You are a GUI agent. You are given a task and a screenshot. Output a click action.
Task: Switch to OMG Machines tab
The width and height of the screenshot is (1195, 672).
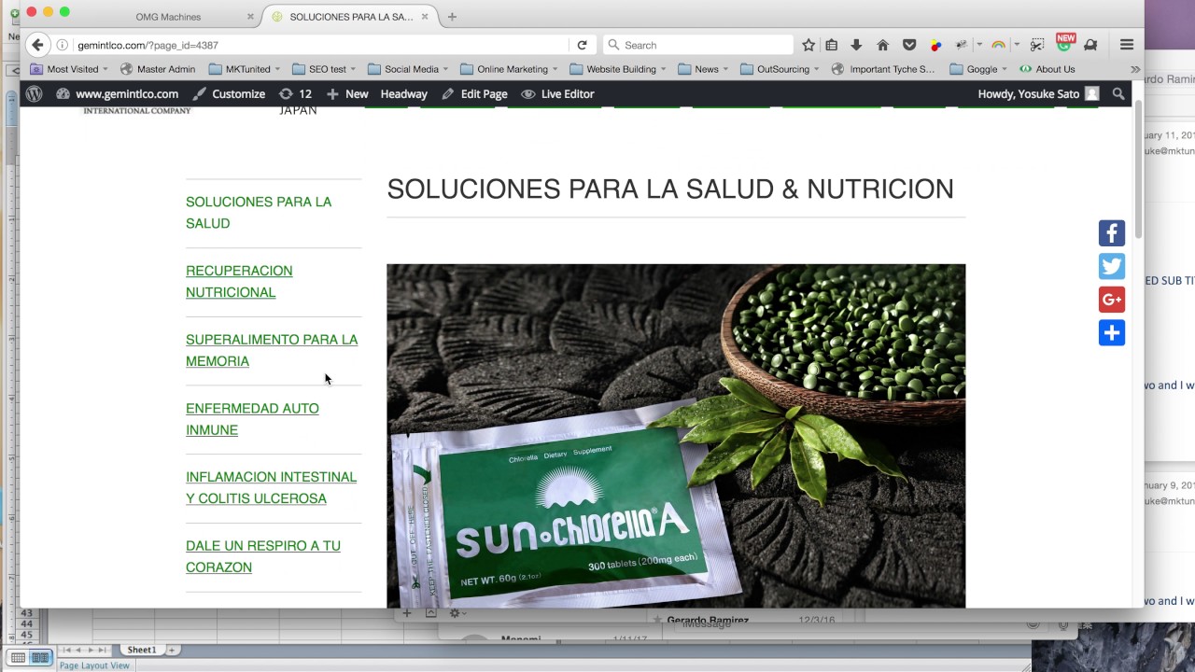[168, 17]
